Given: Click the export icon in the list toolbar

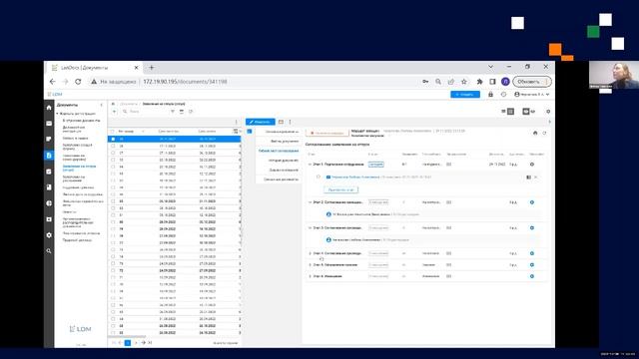Looking at the screenshot, I should coord(191,112).
